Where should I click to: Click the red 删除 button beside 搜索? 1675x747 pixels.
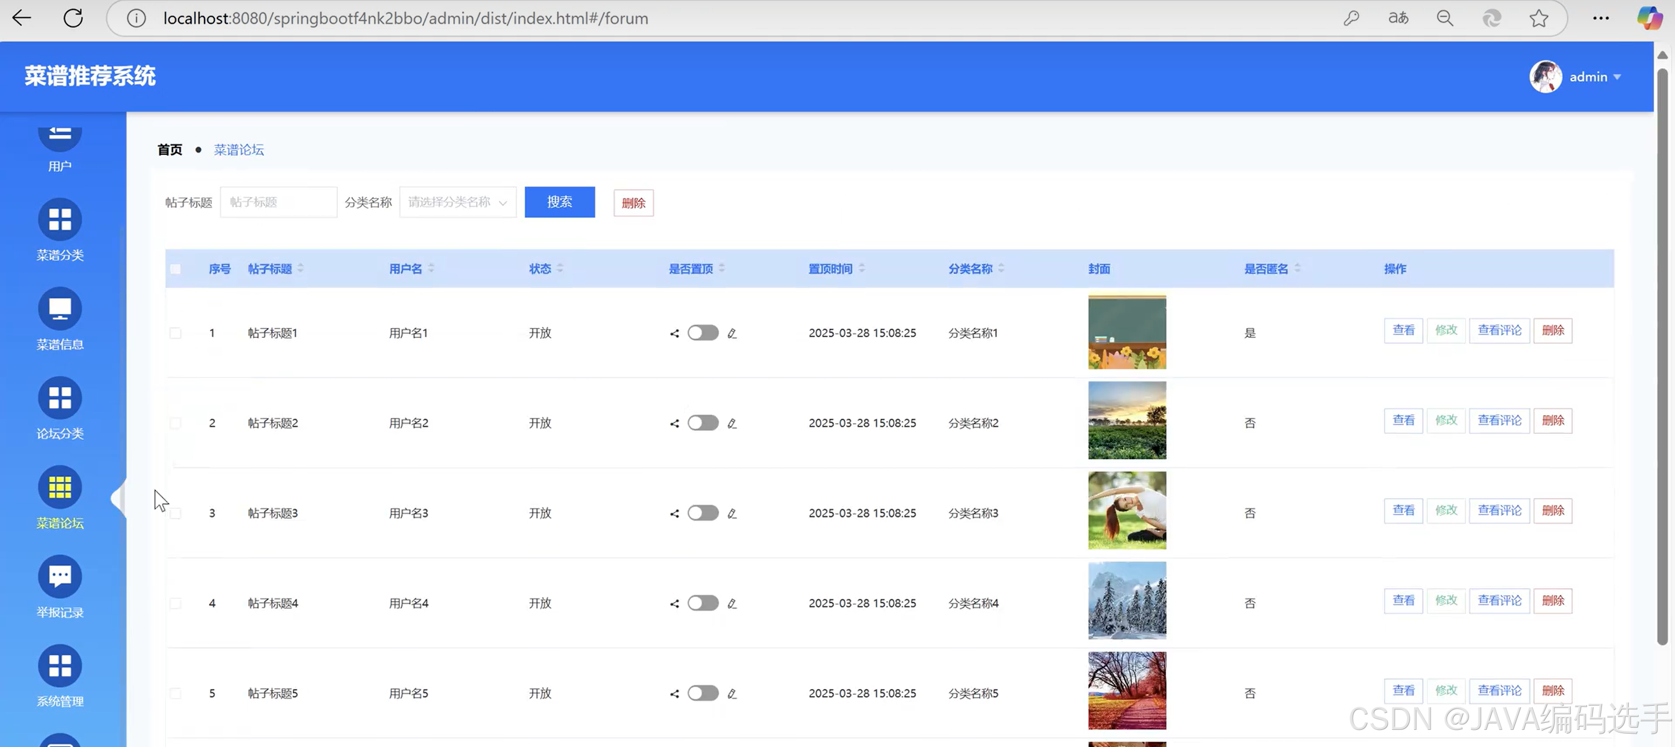tap(633, 203)
